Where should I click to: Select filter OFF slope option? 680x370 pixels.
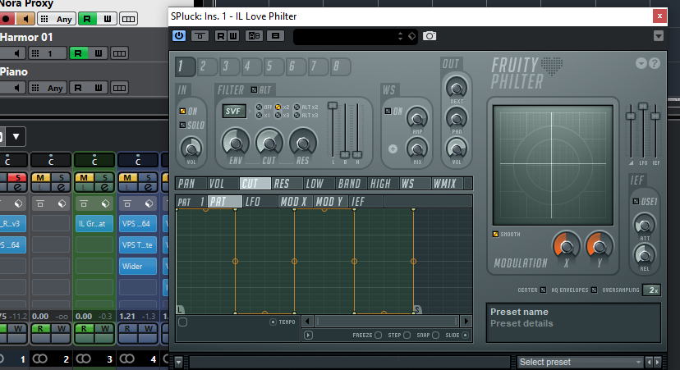(259, 107)
